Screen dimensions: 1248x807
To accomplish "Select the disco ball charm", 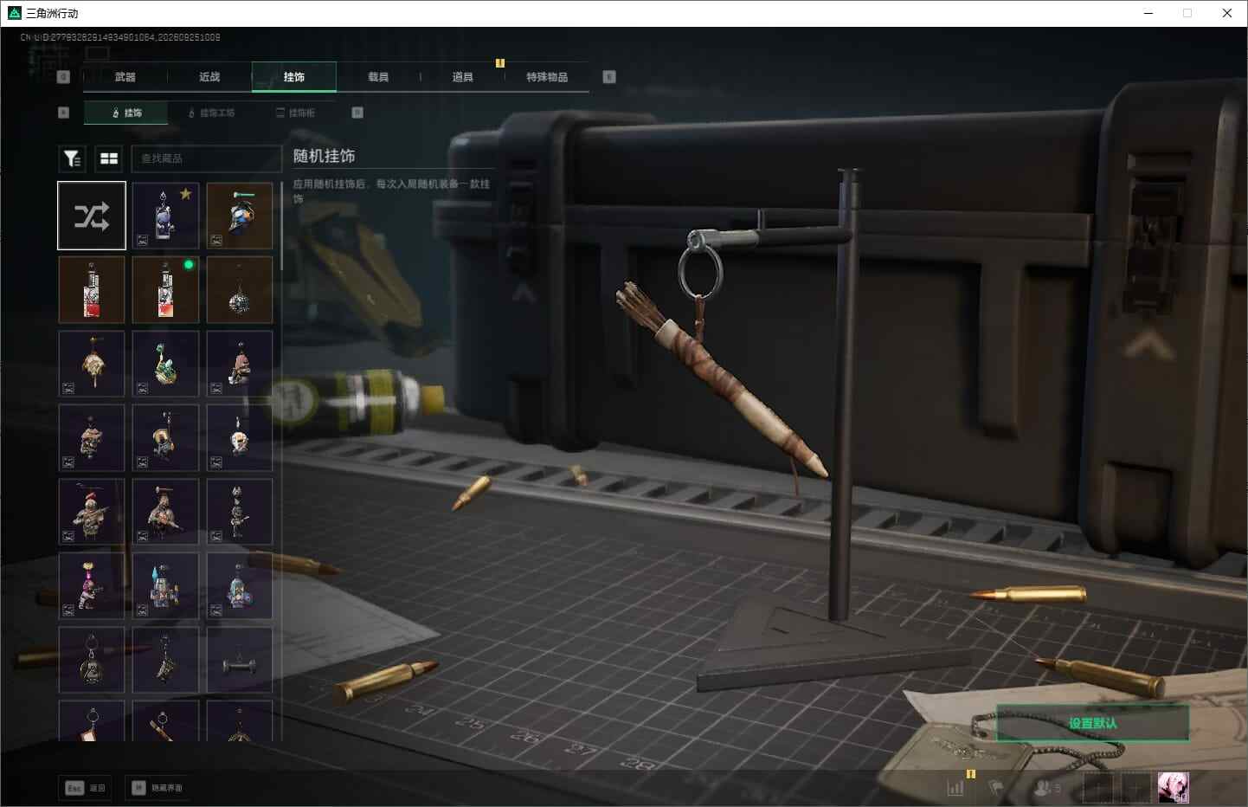I will coord(240,290).
